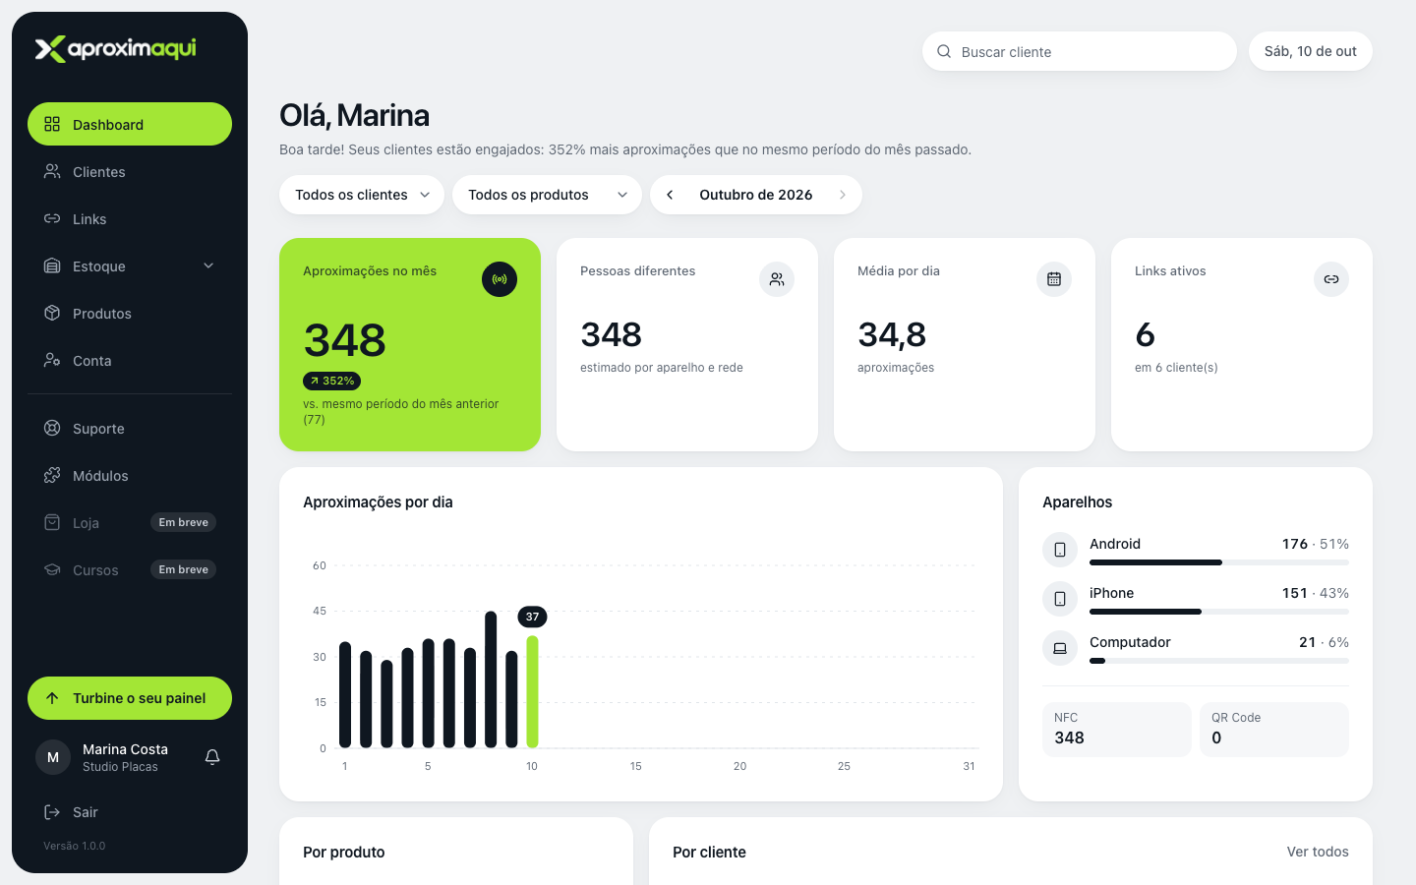Click the Em breve badge beside Cursos
This screenshot has width=1416, height=885.
183,569
